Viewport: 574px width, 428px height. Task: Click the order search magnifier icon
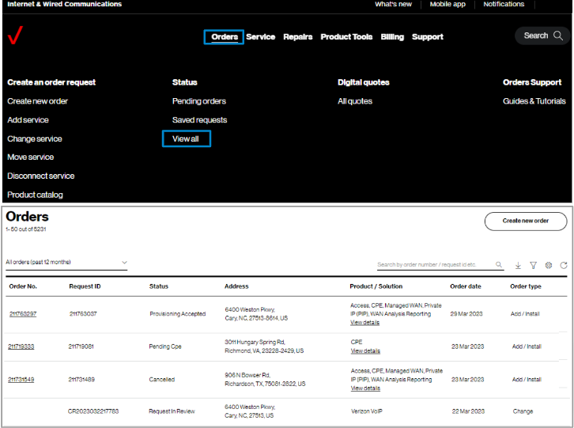click(499, 264)
